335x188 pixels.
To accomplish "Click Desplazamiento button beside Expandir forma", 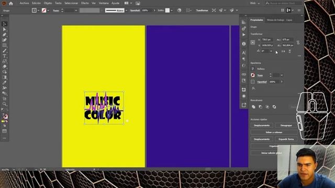I will pos(262,139).
